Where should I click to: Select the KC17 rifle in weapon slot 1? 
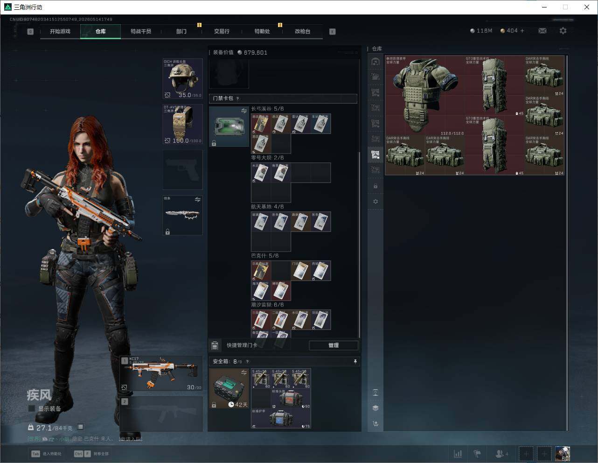click(161, 373)
